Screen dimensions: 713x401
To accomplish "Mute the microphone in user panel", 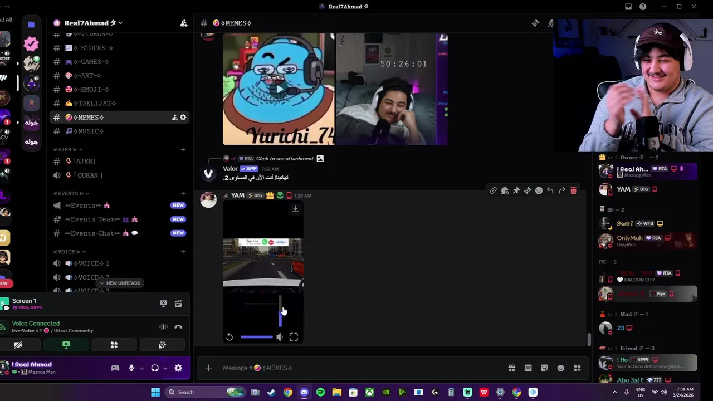I will tap(131, 368).
